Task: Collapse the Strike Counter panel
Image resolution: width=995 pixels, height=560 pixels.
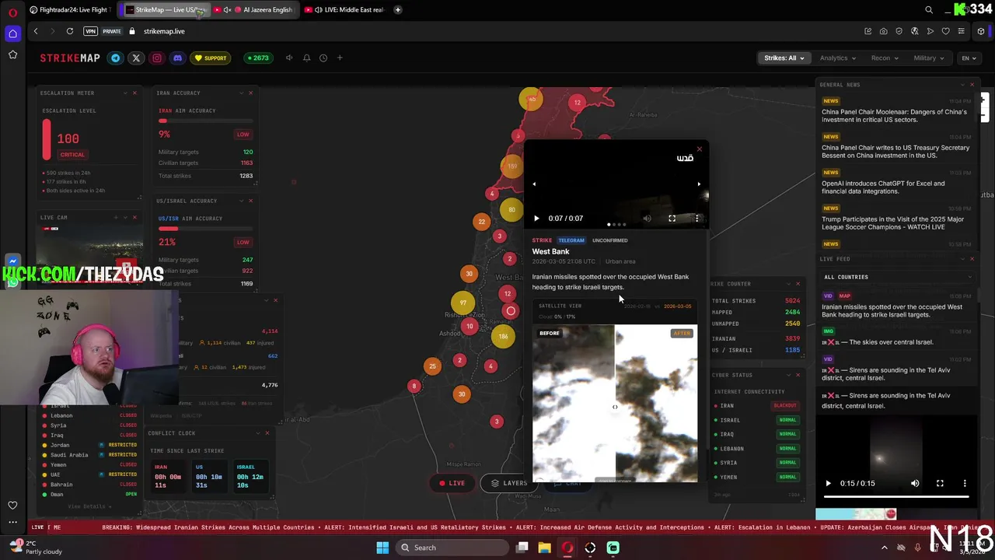Action: coord(788,284)
